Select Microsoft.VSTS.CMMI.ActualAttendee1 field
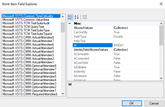This screenshot has height=107, width=165. (31, 62)
